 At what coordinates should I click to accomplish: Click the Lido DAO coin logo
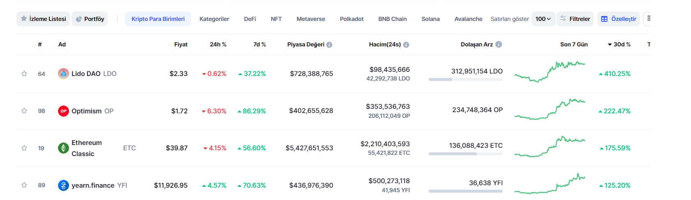pos(63,74)
